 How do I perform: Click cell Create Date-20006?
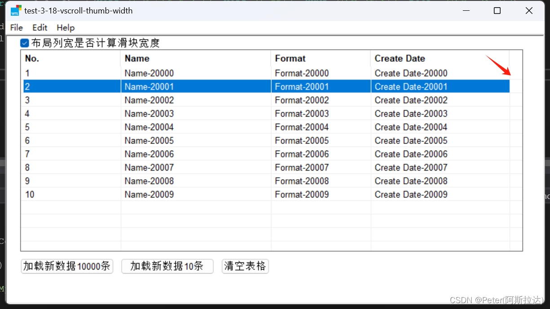(x=440, y=154)
